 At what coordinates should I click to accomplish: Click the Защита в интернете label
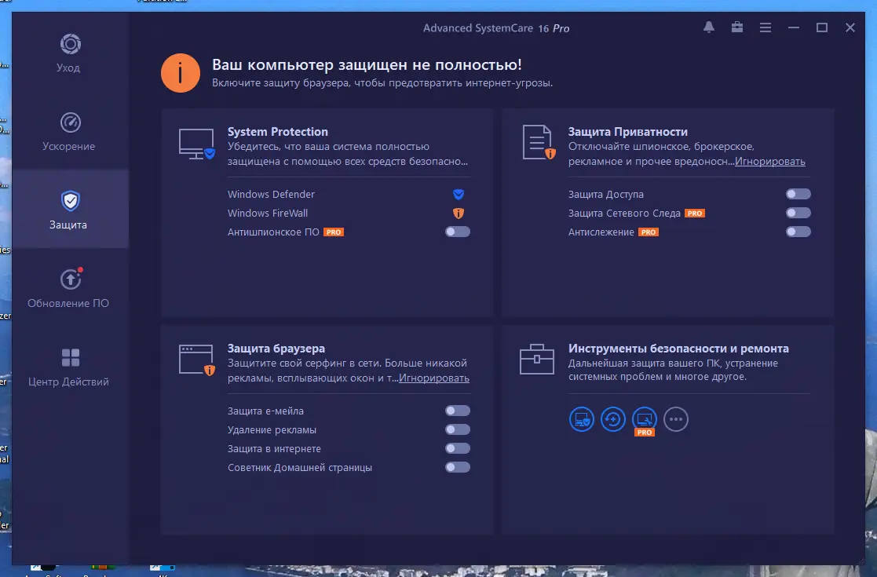tap(274, 448)
